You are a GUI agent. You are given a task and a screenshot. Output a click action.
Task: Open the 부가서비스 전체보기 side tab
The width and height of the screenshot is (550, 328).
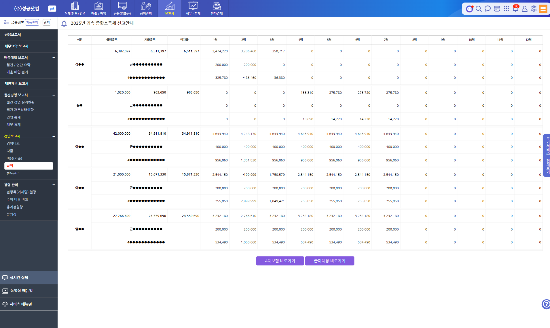point(547,155)
